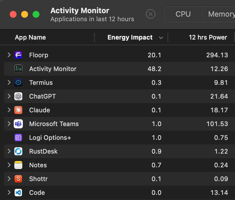Screen dimensions: 235x200
Task: Click Notes energy impact 0.7
Action: [156, 165]
